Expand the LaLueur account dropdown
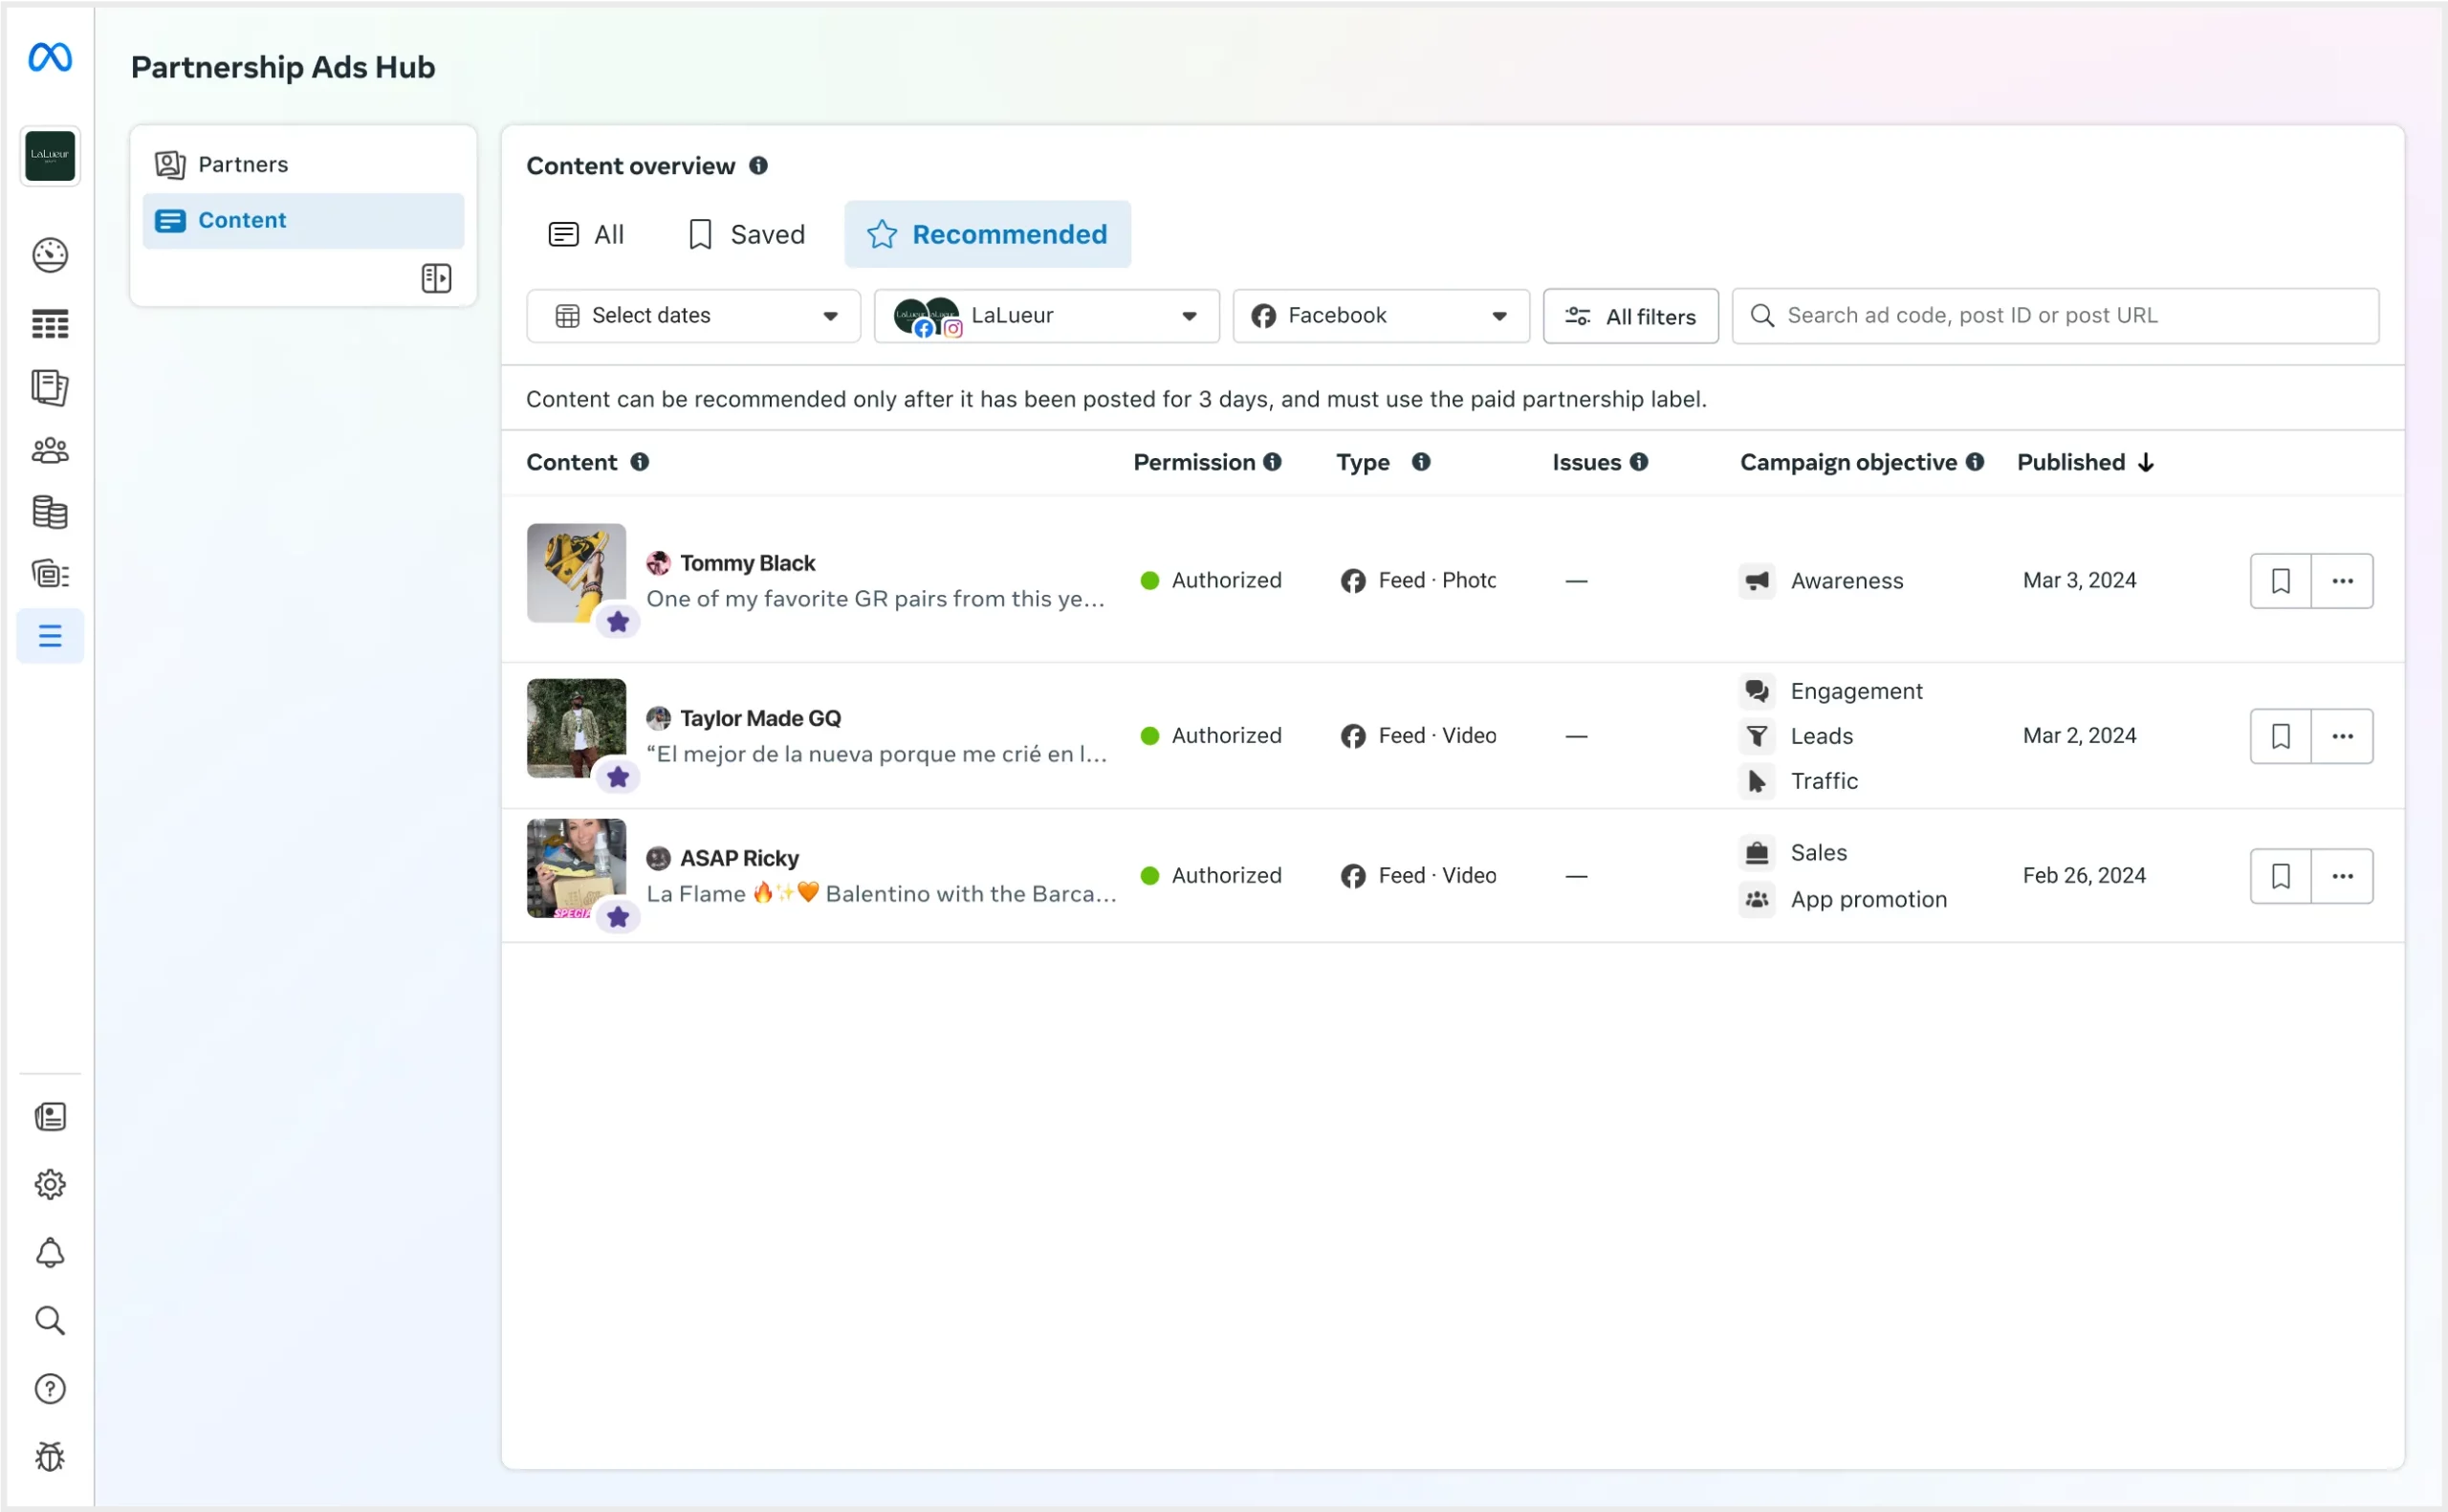This screenshot has width=2448, height=1512. coord(1045,315)
